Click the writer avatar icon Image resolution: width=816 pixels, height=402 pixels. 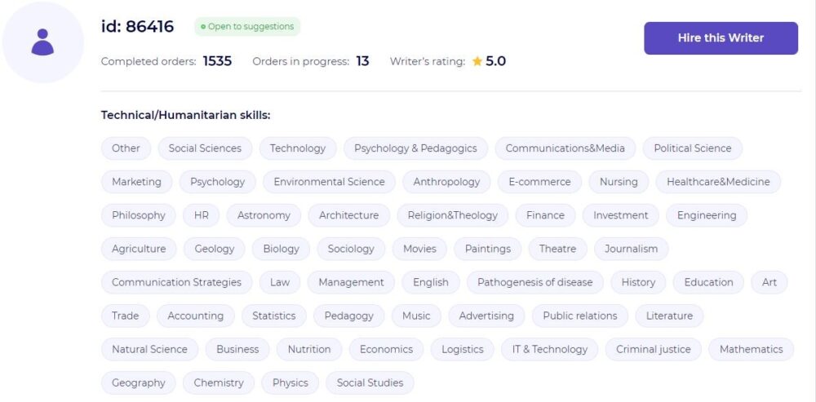coord(42,42)
